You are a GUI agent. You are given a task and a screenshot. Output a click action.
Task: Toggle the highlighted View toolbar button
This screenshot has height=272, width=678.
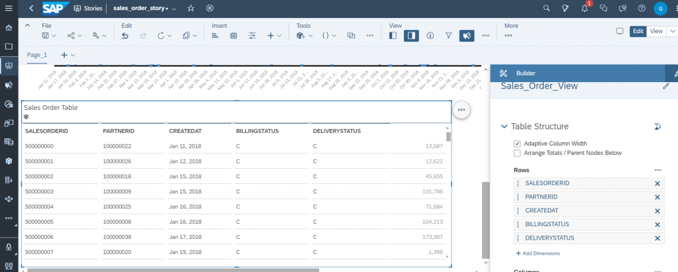[x=467, y=36]
